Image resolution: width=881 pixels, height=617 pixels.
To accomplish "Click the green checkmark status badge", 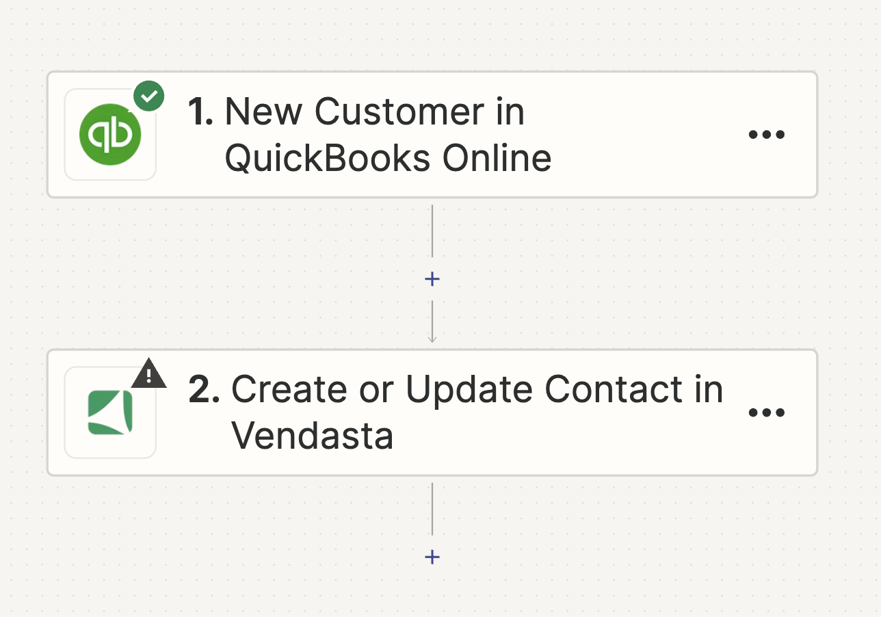I will click(149, 96).
